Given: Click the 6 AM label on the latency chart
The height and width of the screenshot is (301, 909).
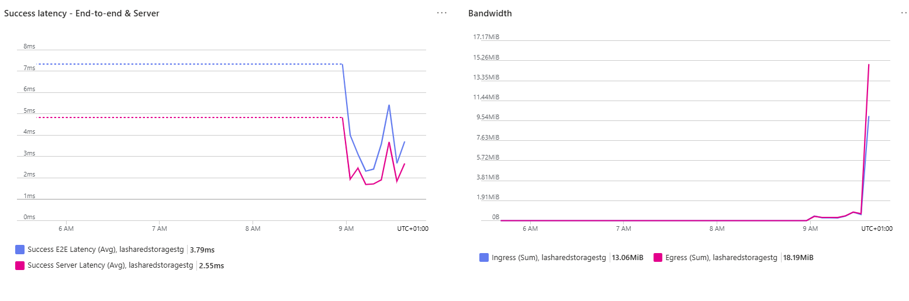Looking at the screenshot, I should (65, 229).
